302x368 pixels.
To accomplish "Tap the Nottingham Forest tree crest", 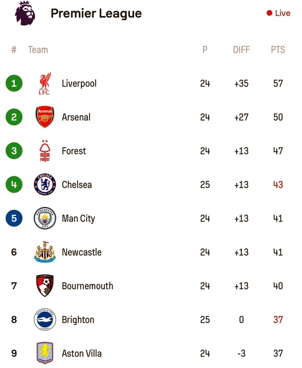I will click(45, 150).
